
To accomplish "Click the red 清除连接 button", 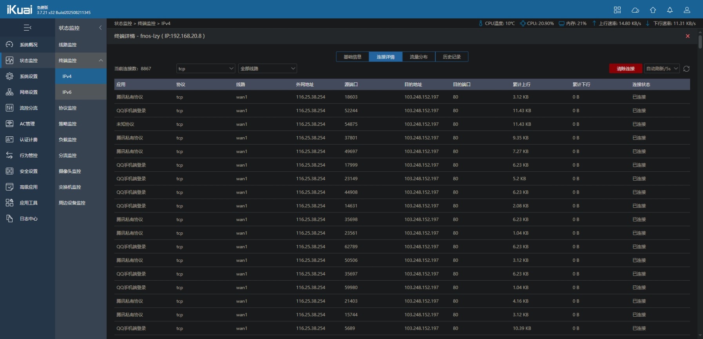I will [625, 69].
